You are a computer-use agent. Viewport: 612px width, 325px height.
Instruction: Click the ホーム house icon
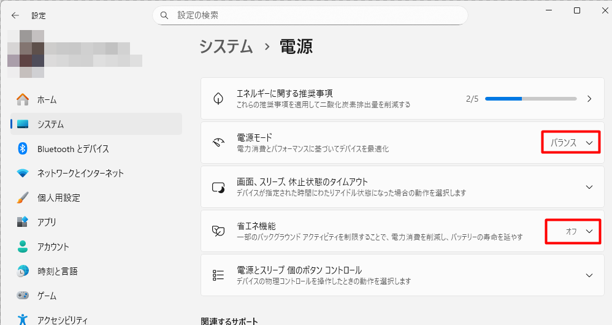(x=23, y=99)
